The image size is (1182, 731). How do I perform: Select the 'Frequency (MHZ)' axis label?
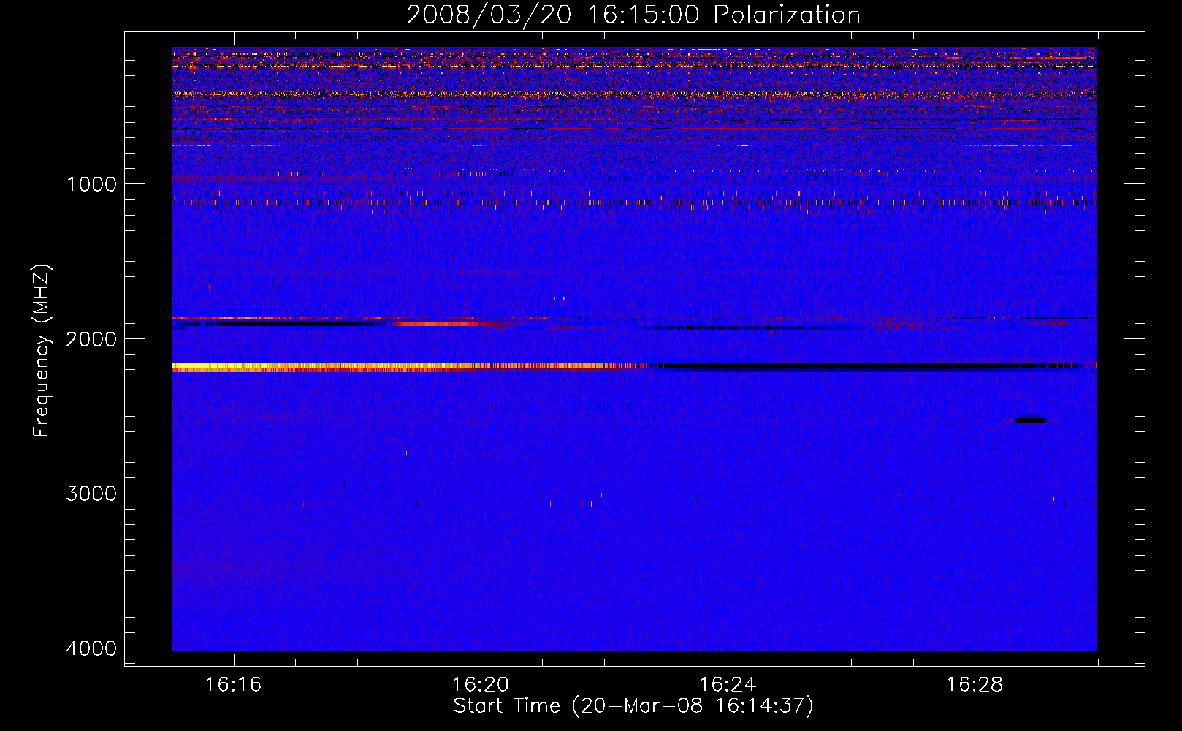(x=42, y=351)
